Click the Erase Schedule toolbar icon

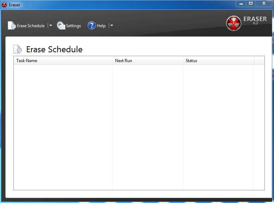[x=12, y=25]
